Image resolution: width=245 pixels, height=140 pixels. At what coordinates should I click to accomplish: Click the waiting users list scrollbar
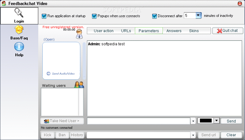81,102
